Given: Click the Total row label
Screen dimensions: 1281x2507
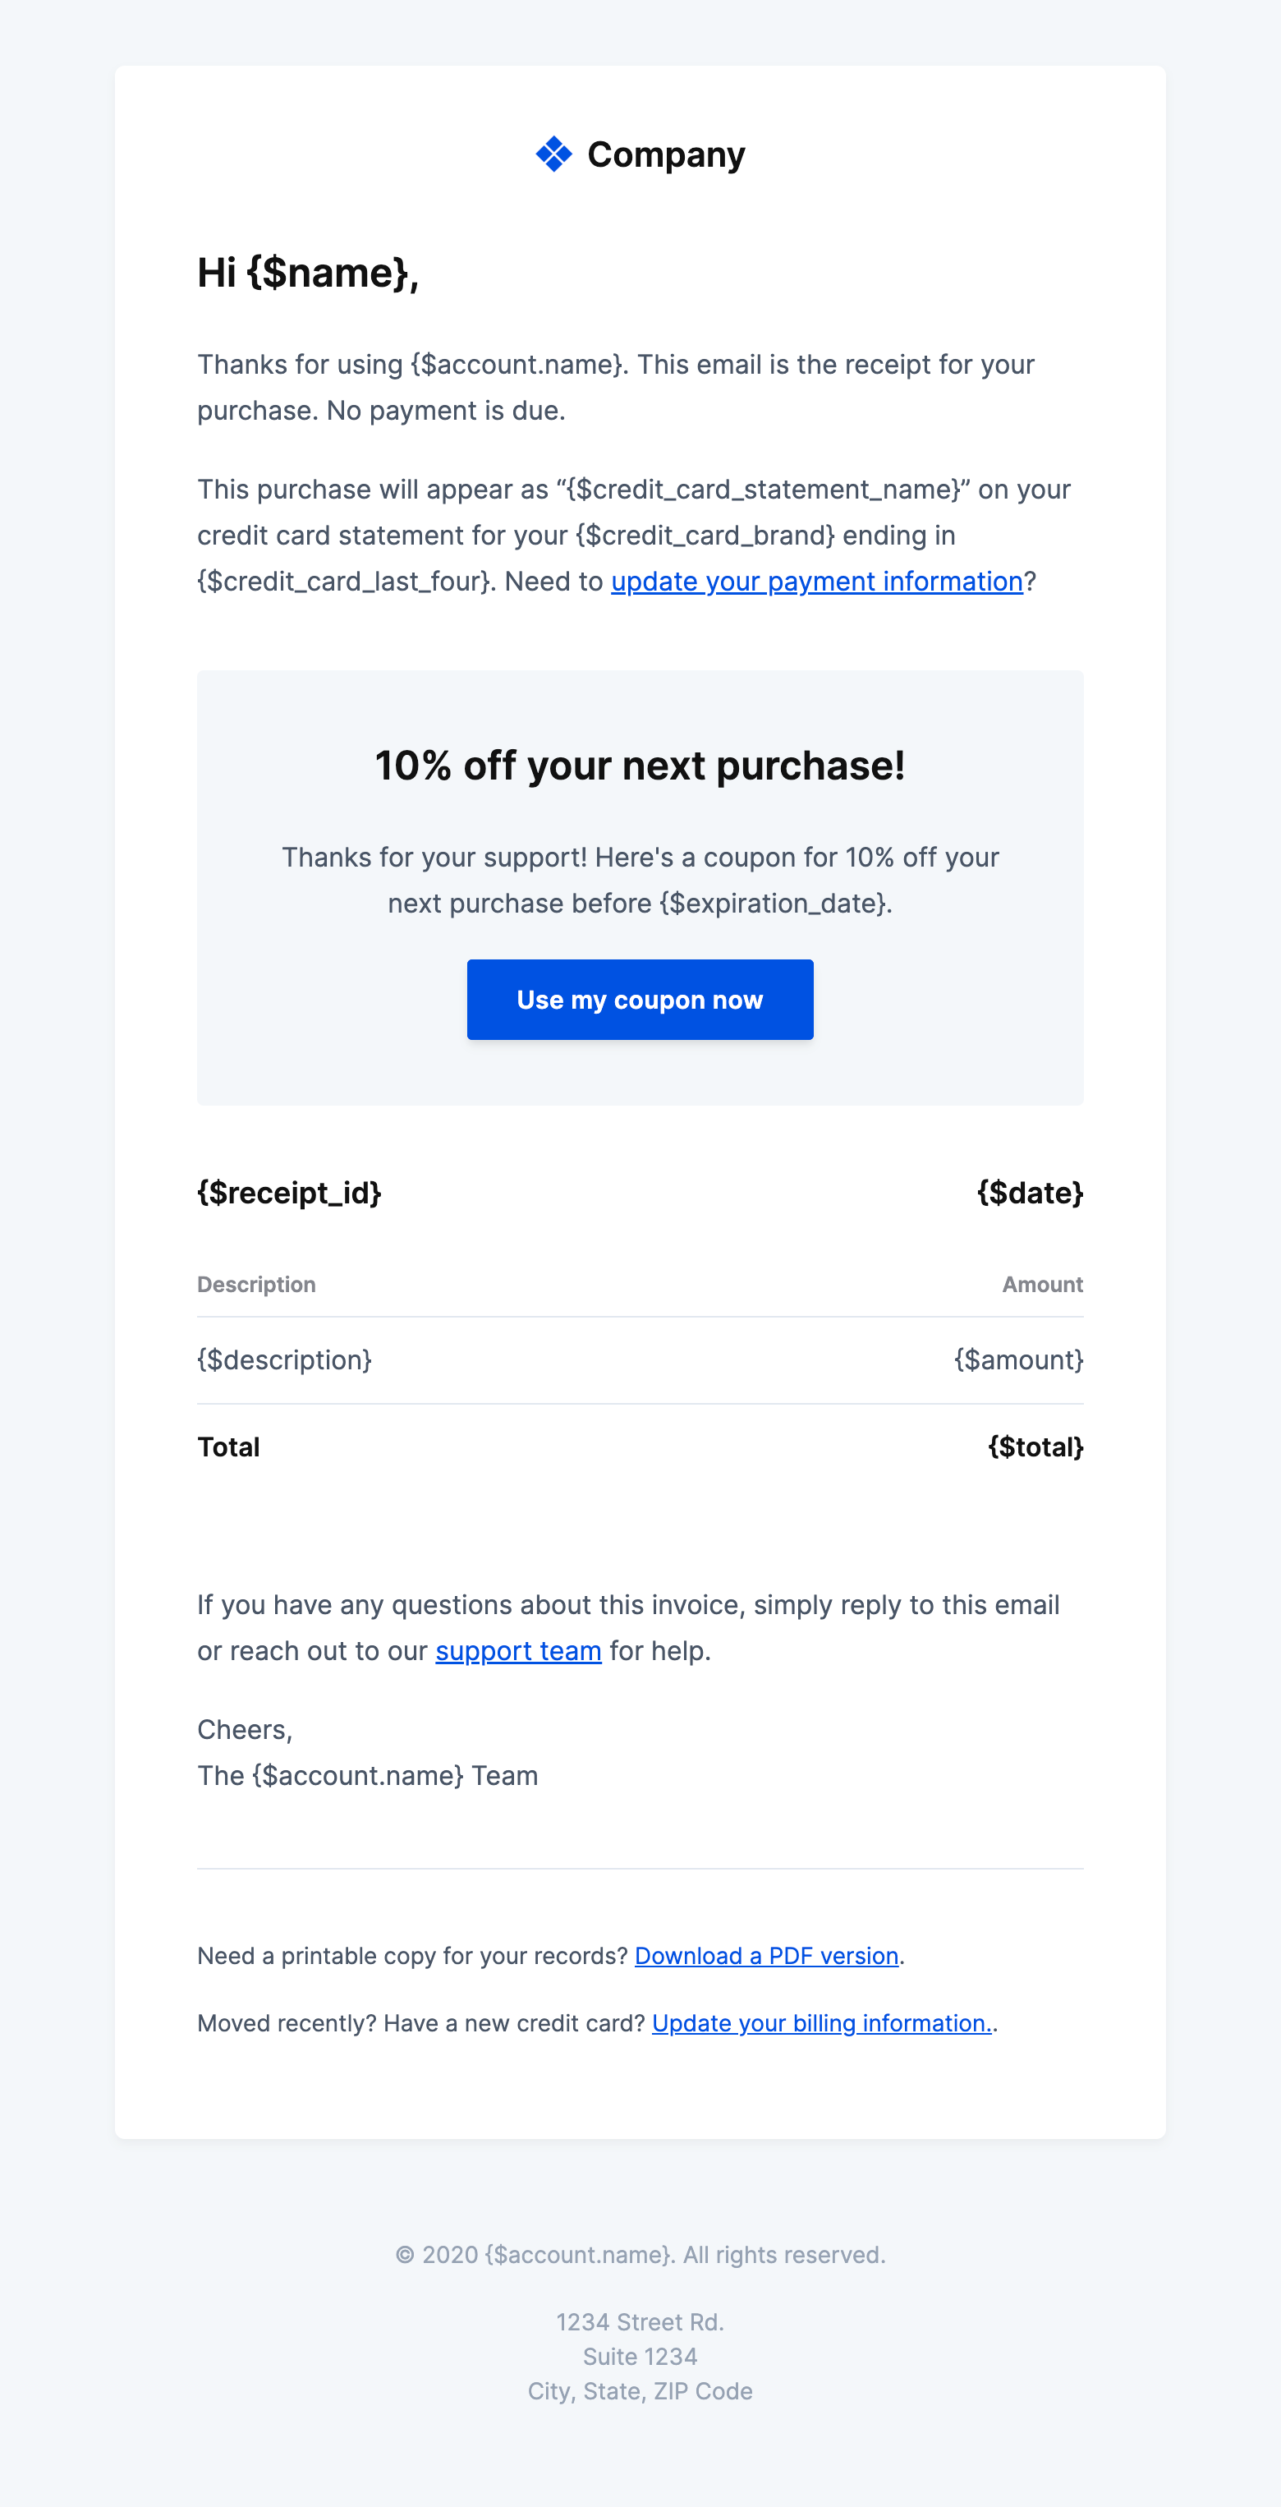Looking at the screenshot, I should tap(228, 1447).
